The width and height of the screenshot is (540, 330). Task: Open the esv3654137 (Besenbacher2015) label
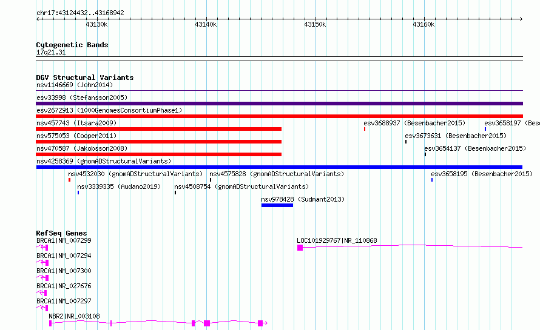coord(475,148)
